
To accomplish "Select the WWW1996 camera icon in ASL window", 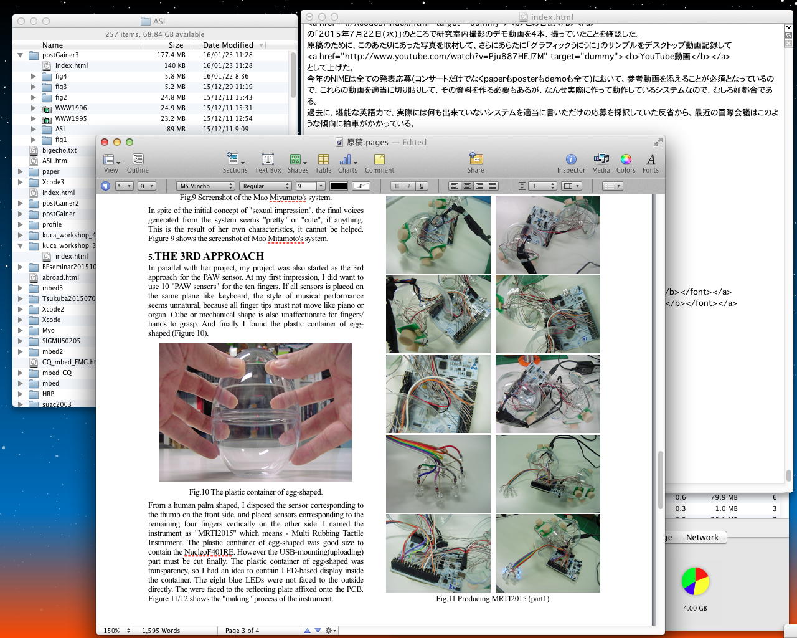I will click(46, 108).
